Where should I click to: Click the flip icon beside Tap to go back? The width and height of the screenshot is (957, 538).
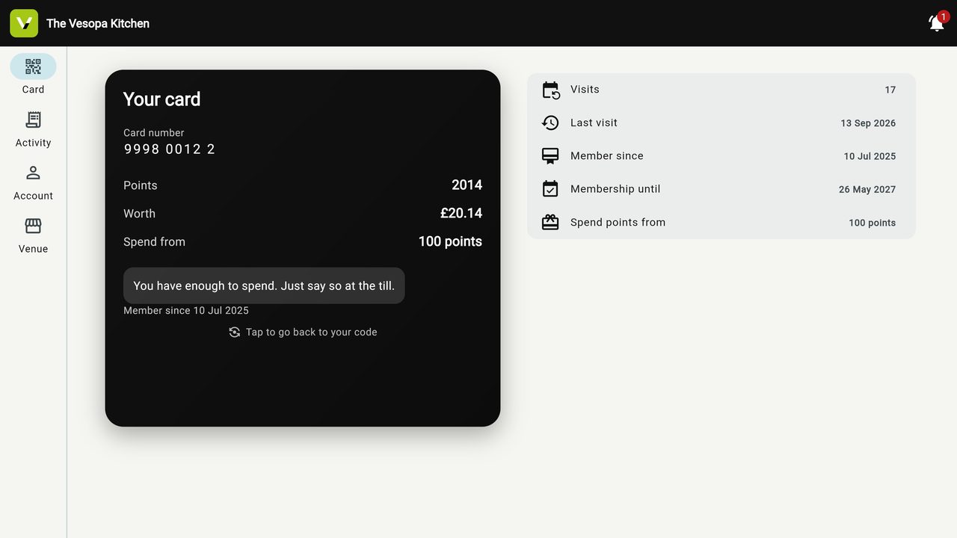235,333
